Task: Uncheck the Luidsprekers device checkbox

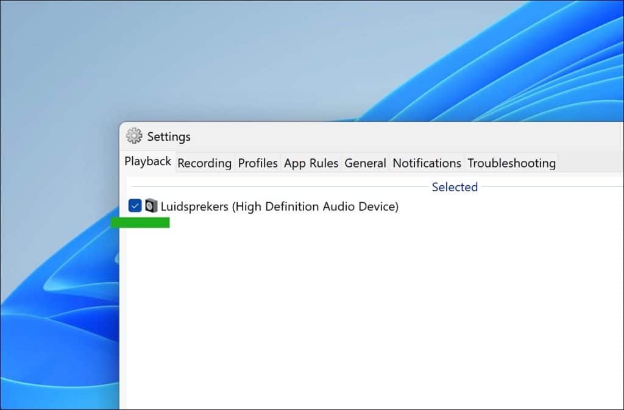Action: [135, 206]
